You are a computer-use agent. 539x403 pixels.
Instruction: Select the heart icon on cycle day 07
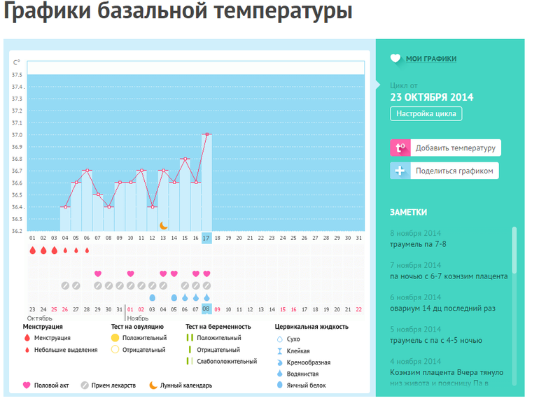point(98,274)
